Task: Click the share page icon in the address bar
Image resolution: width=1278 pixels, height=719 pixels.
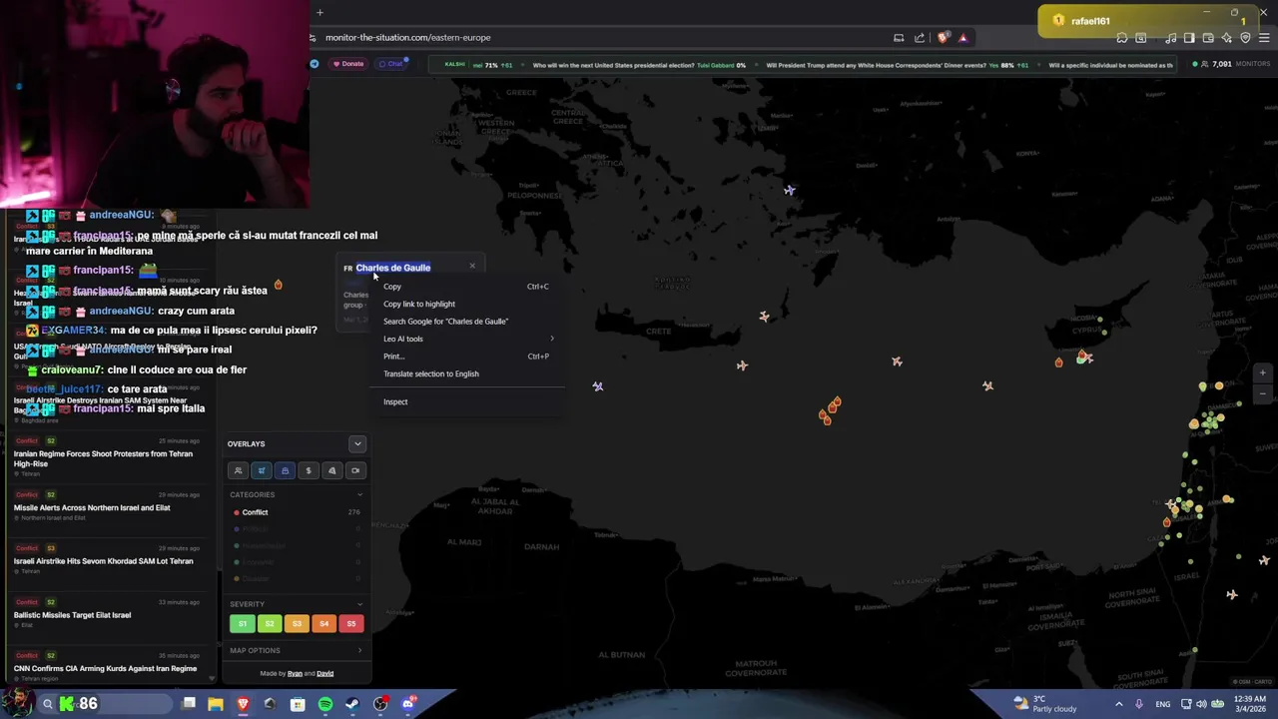Action: pos(920,38)
